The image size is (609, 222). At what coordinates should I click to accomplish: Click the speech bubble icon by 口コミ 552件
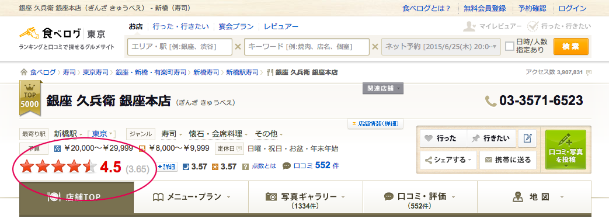[287, 166]
